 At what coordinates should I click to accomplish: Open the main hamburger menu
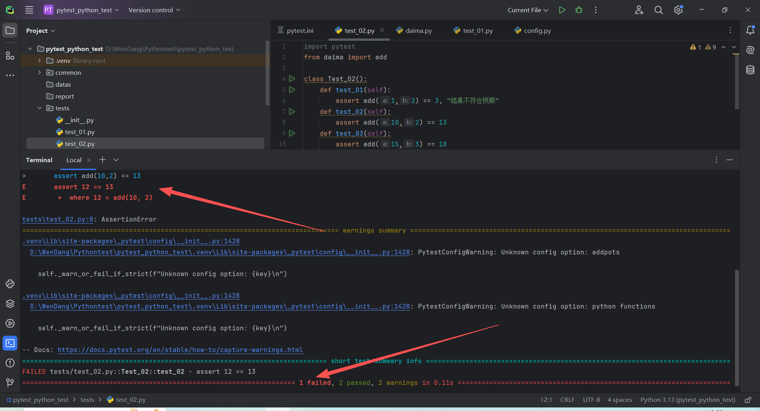click(29, 10)
